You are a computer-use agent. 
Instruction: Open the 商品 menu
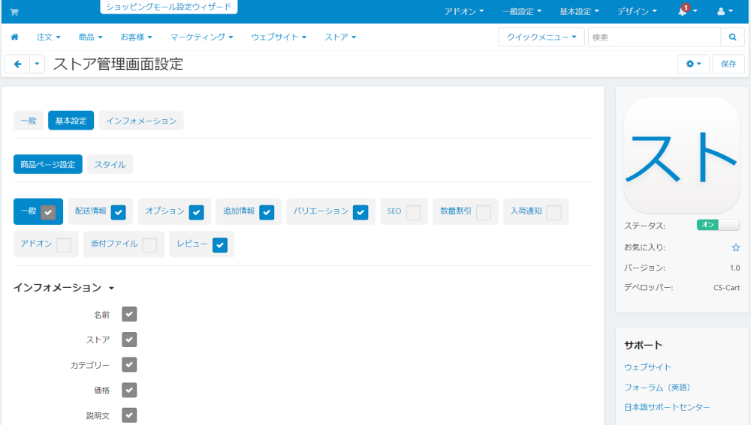tap(90, 37)
